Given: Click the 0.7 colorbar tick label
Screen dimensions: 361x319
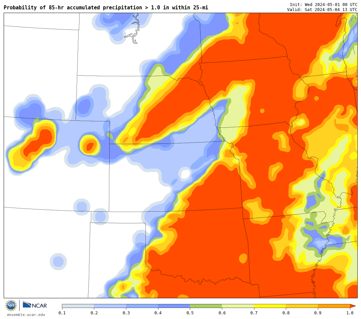Looking at the screenshot, I should (x=254, y=313).
